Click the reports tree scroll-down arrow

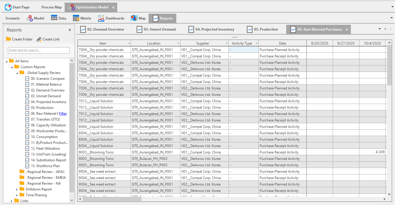72,201
